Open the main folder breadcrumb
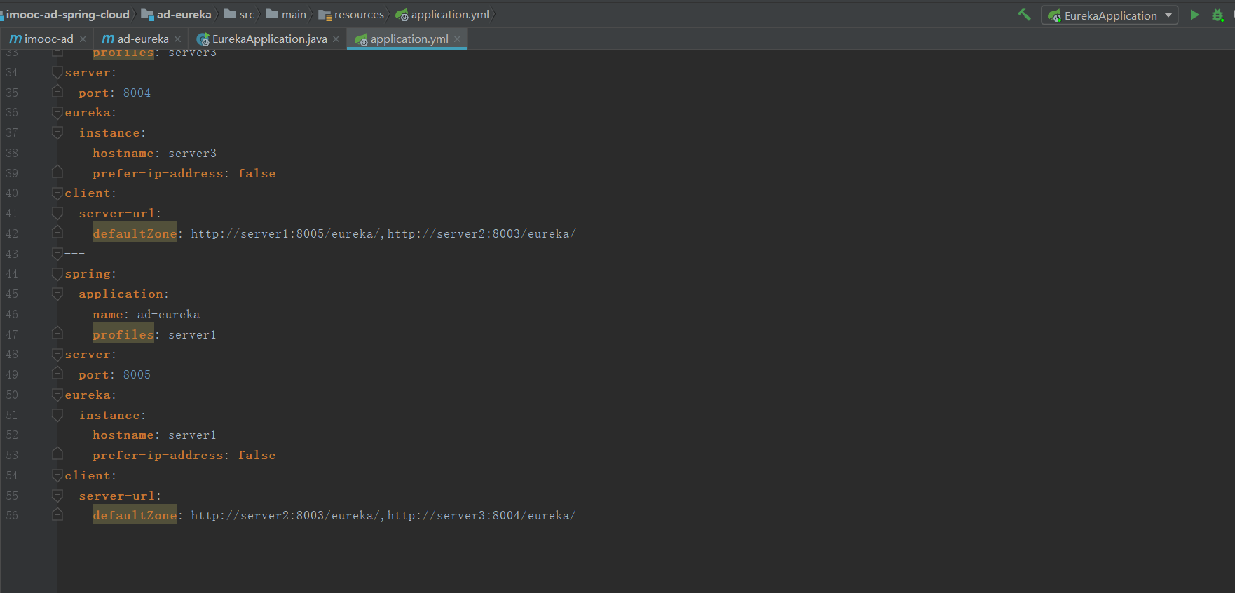The image size is (1235, 593). click(x=286, y=15)
